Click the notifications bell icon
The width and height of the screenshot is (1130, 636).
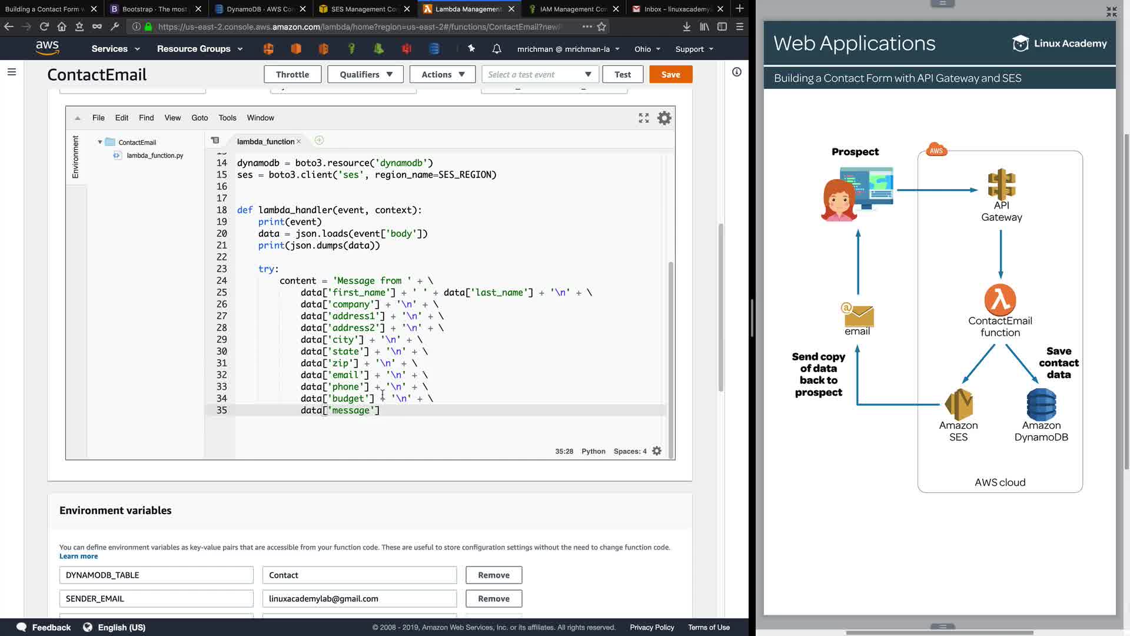497,49
